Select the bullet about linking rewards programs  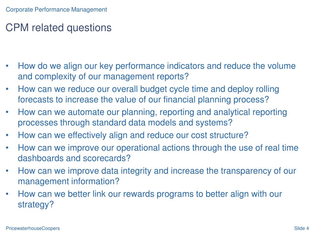point(150,199)
